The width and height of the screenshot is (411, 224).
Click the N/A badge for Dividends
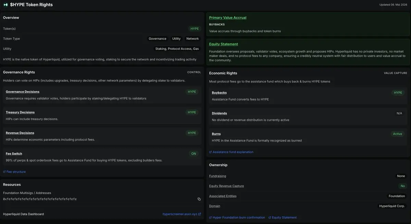(399, 113)
